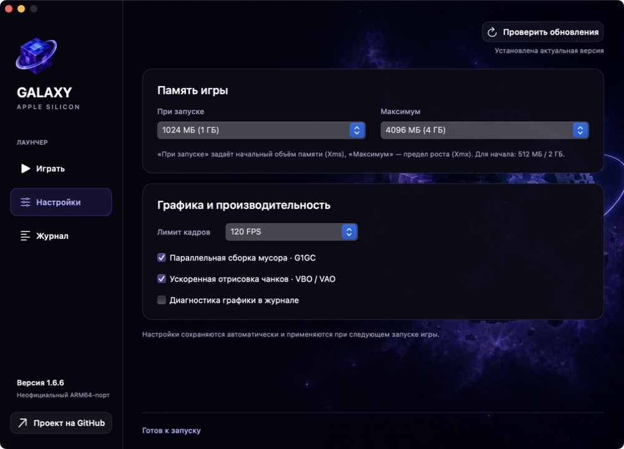Disable Параллельная сборка мусора G1GC checkbox
This screenshot has width=624, height=449.
point(162,258)
